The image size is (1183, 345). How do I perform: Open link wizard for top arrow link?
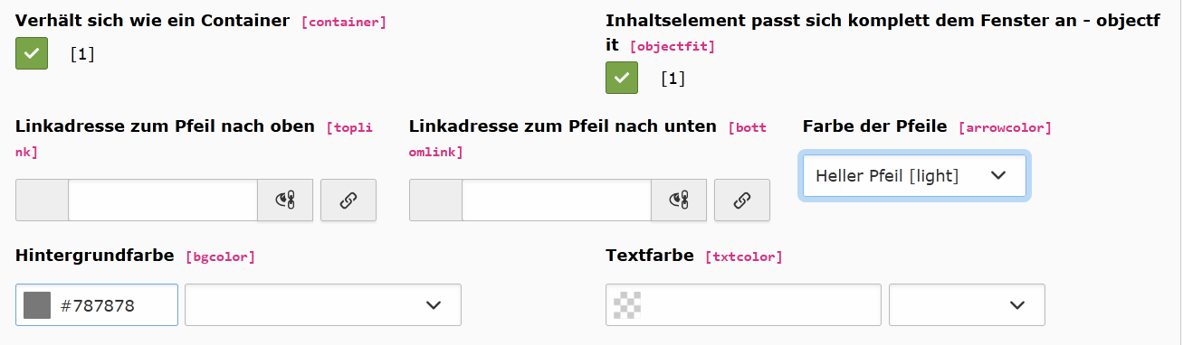[348, 200]
